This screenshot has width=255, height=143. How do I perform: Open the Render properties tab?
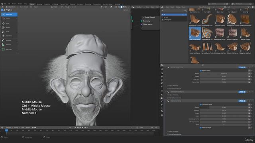click(x=162, y=73)
